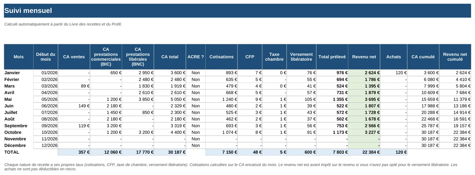Screen dimensions: 475x175
Task: Click Janvier revenu net '2 624 €' green cell
Action: (x=364, y=73)
